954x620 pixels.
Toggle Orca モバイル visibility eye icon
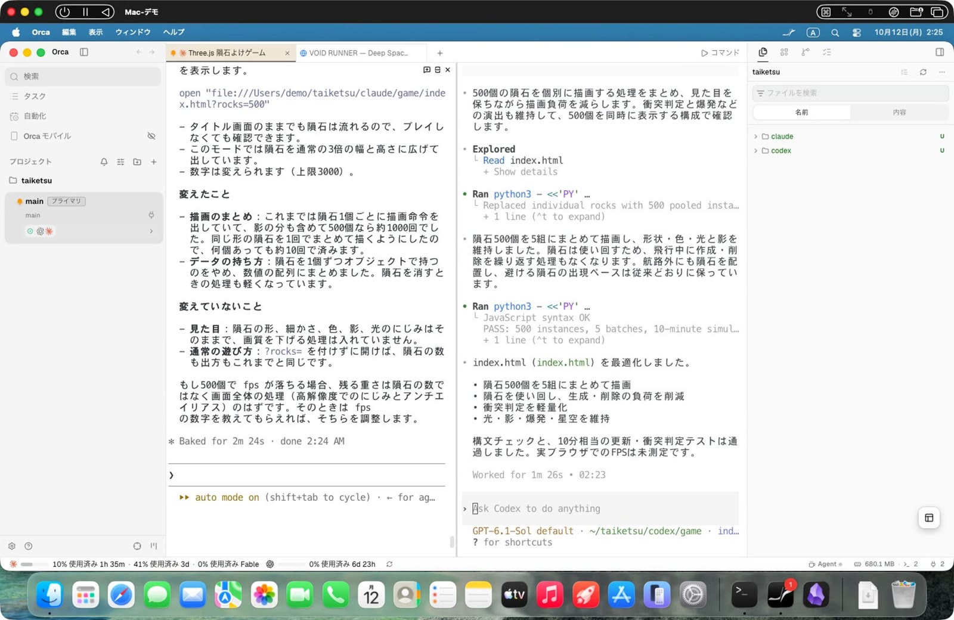[151, 136]
